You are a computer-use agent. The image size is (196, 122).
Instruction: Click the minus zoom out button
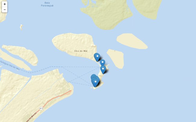pos(5,10)
